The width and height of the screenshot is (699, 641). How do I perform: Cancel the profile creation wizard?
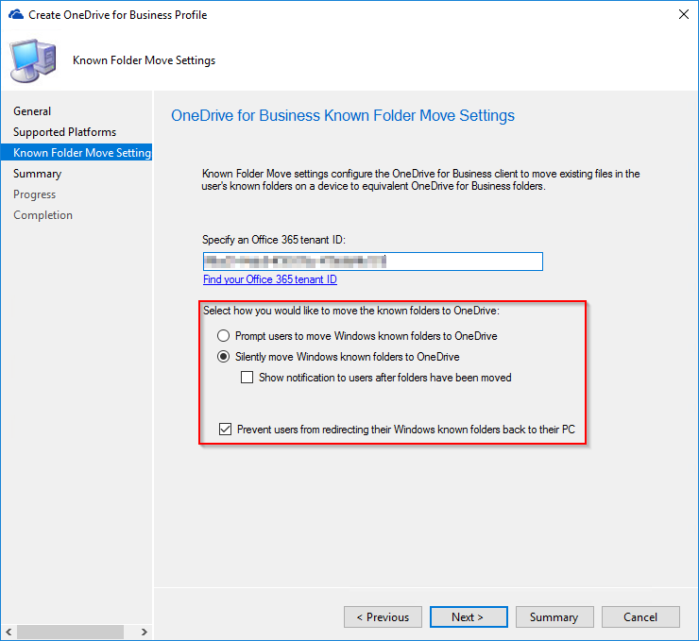[640, 617]
